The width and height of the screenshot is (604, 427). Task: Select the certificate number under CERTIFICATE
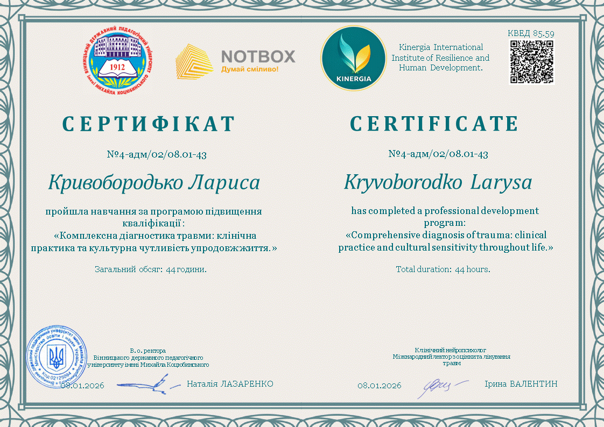[x=438, y=154]
